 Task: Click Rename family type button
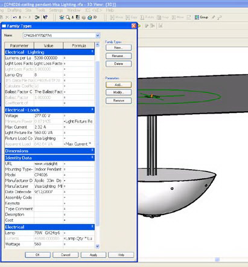pos(118,56)
